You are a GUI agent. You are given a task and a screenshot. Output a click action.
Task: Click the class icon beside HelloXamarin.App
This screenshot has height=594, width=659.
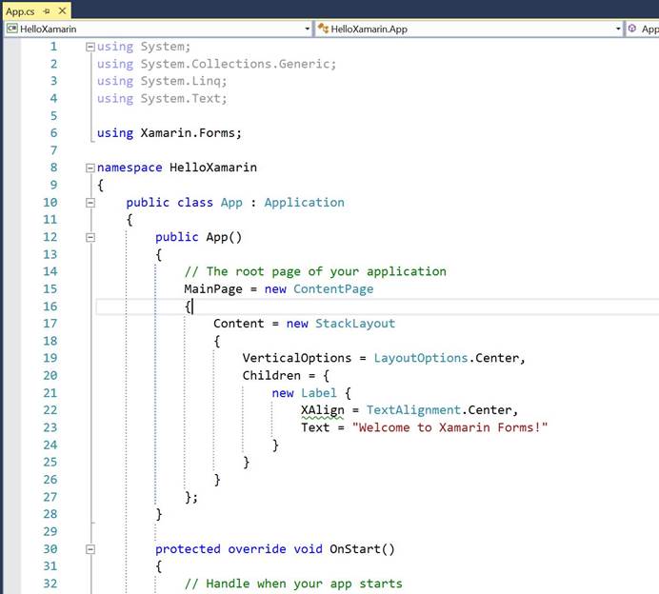click(x=323, y=29)
